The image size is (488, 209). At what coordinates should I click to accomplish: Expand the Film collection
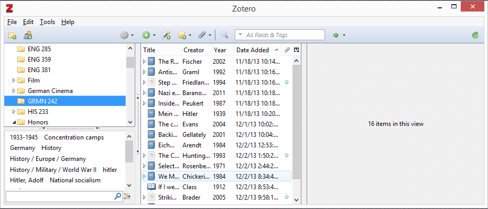pos(14,80)
